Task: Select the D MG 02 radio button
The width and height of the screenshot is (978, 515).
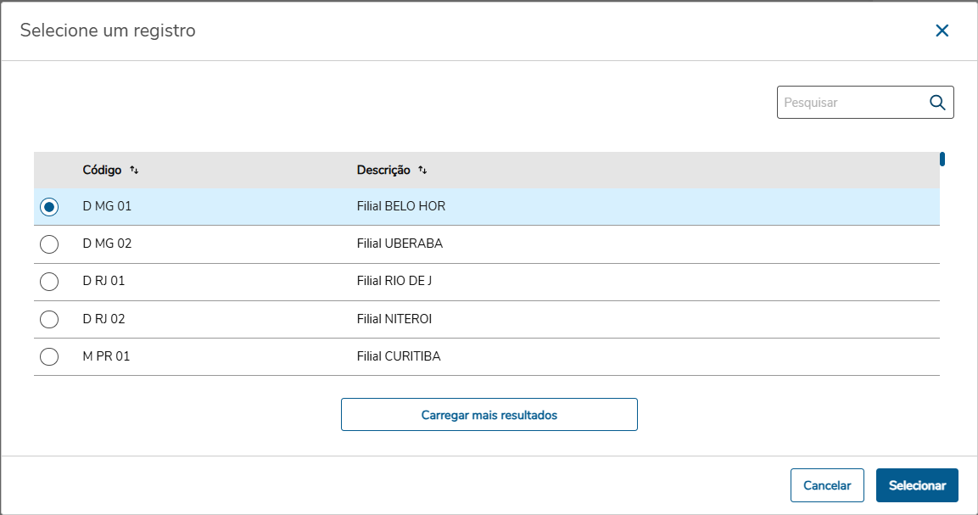Action: pos(49,244)
